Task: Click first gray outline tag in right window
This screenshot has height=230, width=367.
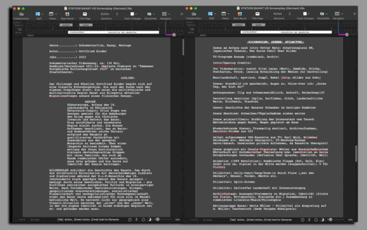Action: pos(239,25)
